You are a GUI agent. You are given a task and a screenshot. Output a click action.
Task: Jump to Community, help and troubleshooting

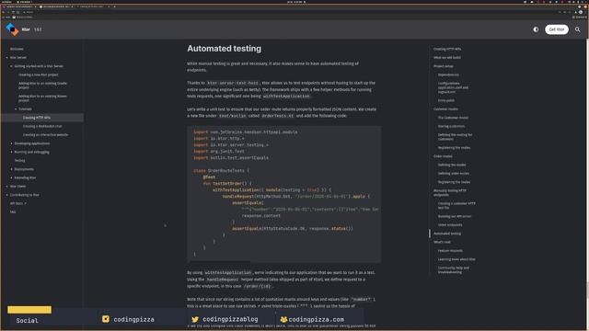point(454,269)
